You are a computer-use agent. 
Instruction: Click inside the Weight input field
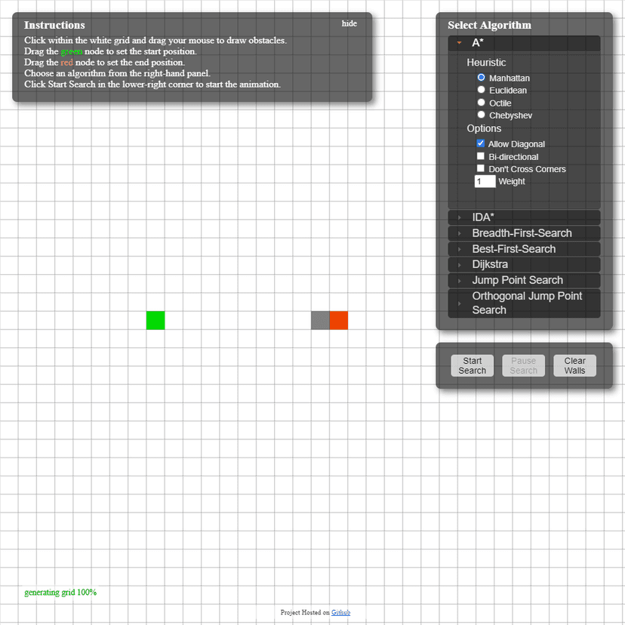coord(485,181)
